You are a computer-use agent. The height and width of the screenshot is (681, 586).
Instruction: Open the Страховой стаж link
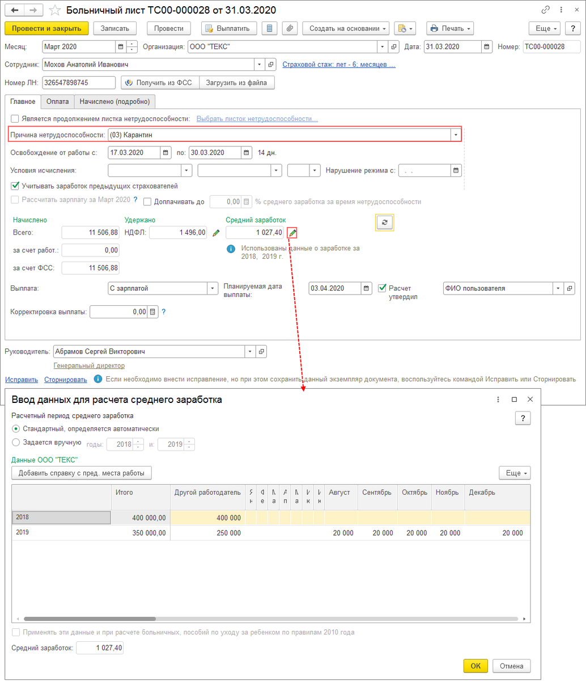(339, 65)
